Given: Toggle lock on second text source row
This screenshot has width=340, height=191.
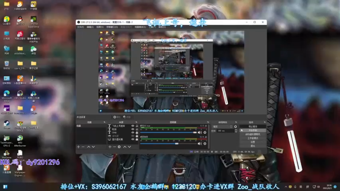Looking at the screenshot, I should (x=137, y=129).
